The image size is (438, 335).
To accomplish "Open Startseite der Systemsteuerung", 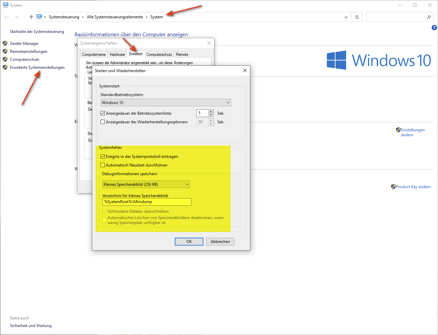I will click(37, 32).
